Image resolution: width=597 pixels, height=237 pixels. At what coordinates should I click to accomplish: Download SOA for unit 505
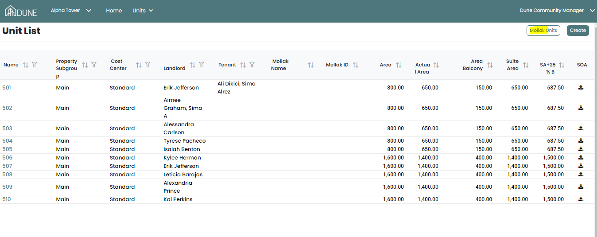(x=581, y=149)
